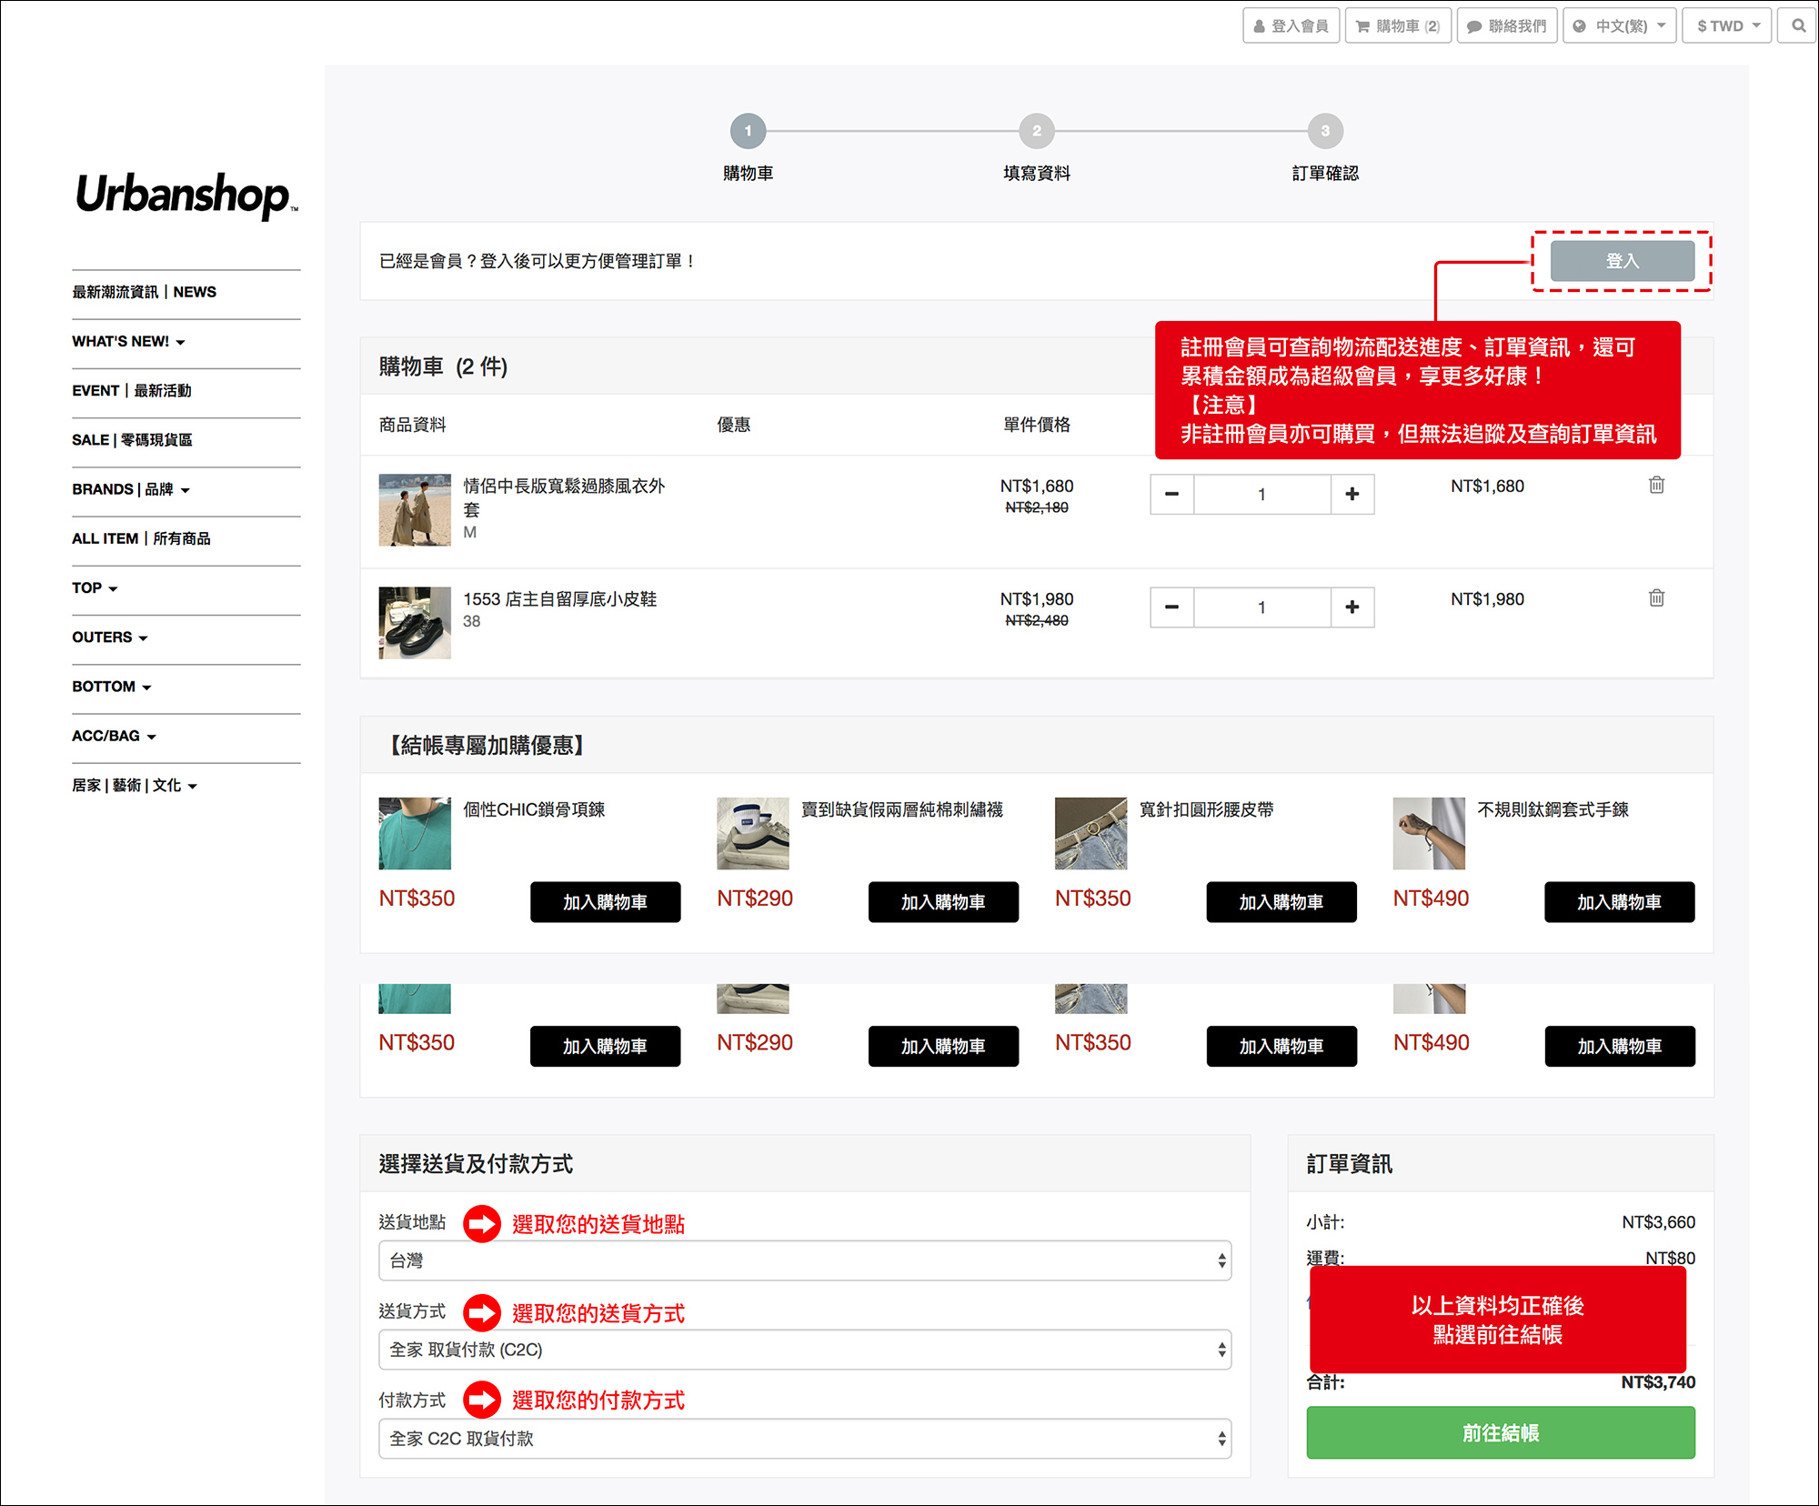Remove the 1553 leather shoes via trash icon
This screenshot has width=1819, height=1506.
coord(1656,597)
